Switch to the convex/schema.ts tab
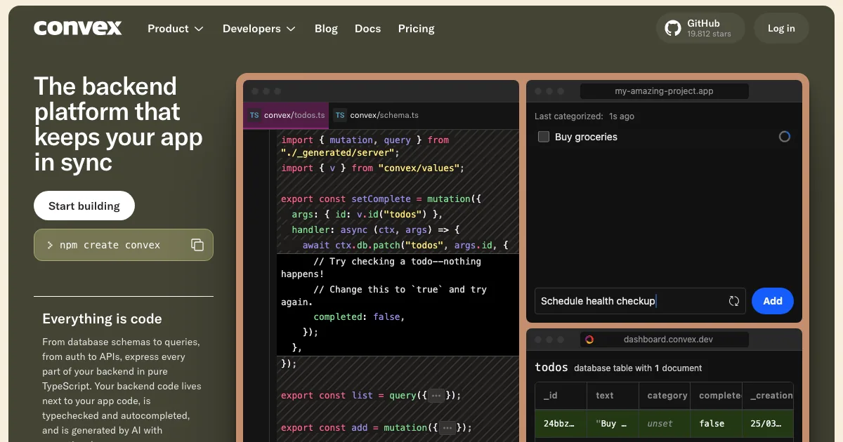The width and height of the screenshot is (843, 442). [384, 115]
